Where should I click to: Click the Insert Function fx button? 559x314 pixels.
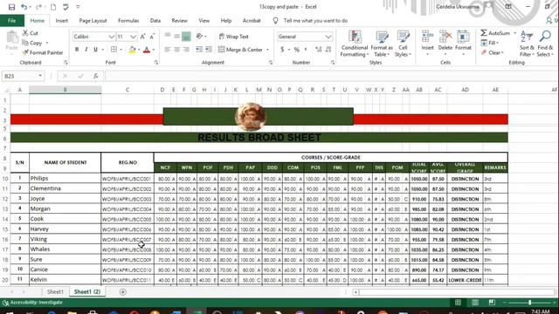coord(95,76)
